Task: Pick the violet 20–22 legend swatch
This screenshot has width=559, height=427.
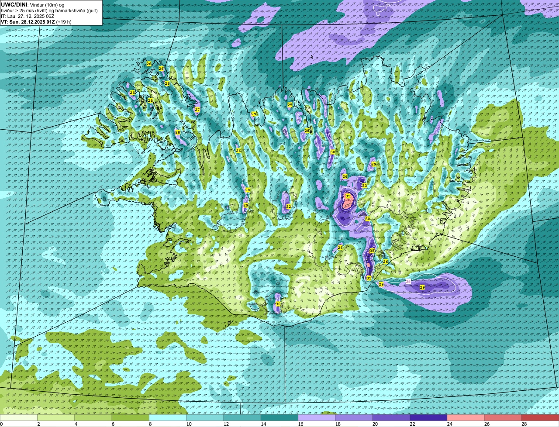Action: coord(391,417)
